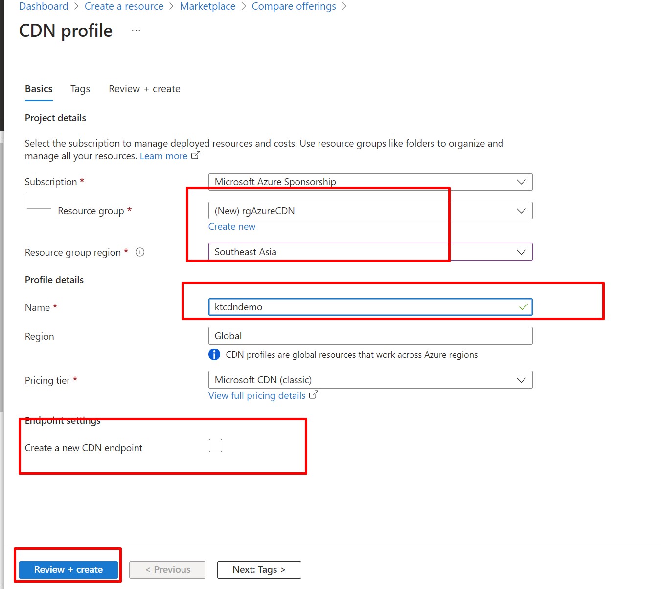
Task: Enable Create a new CDN endpoint checkbox
Action: 215,446
